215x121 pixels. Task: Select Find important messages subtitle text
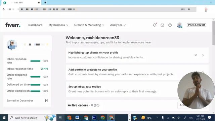tap(109, 42)
